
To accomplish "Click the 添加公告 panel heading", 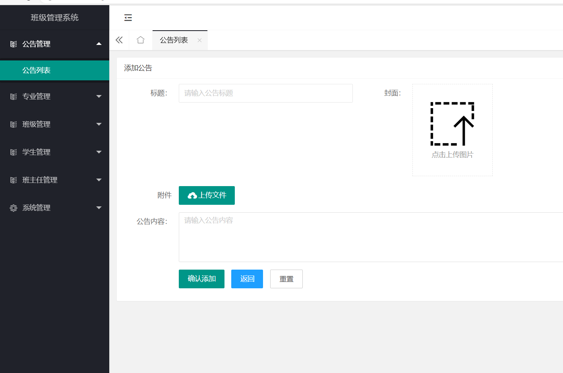I will pos(138,68).
